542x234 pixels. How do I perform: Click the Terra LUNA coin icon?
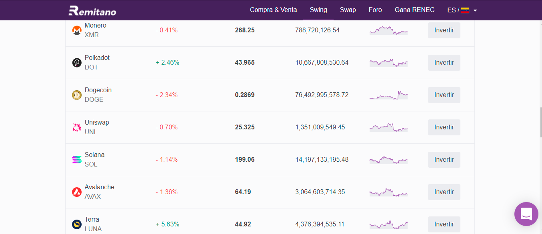coord(76,224)
